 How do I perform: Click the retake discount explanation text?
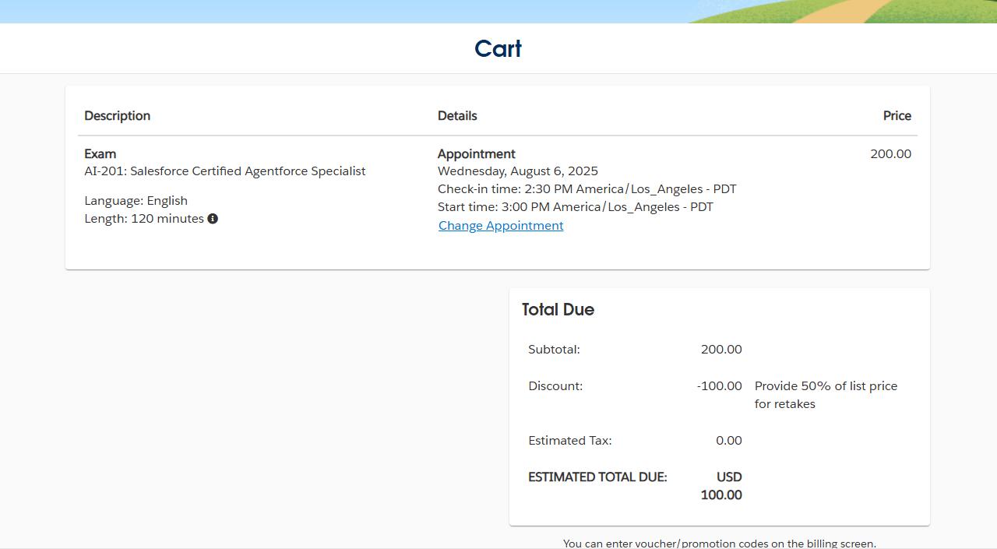(x=825, y=395)
